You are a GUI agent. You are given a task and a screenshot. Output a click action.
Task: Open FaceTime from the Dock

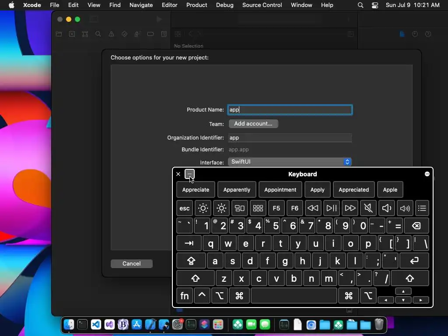point(251,325)
